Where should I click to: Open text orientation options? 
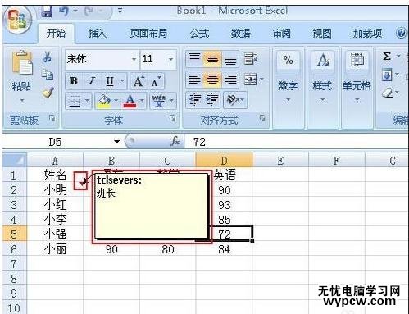pos(235,100)
